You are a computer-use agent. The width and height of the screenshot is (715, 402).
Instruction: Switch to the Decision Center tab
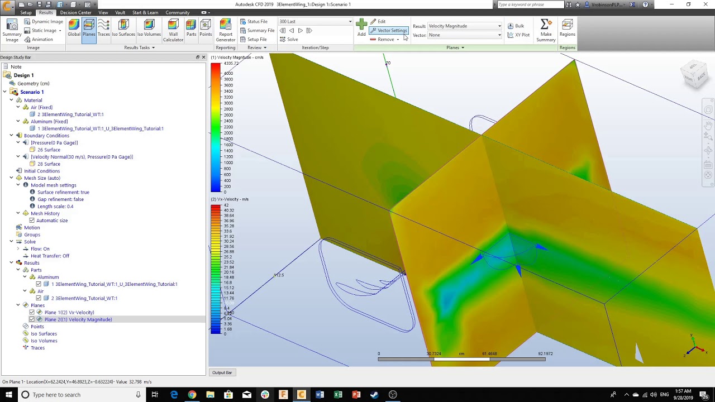pos(75,12)
